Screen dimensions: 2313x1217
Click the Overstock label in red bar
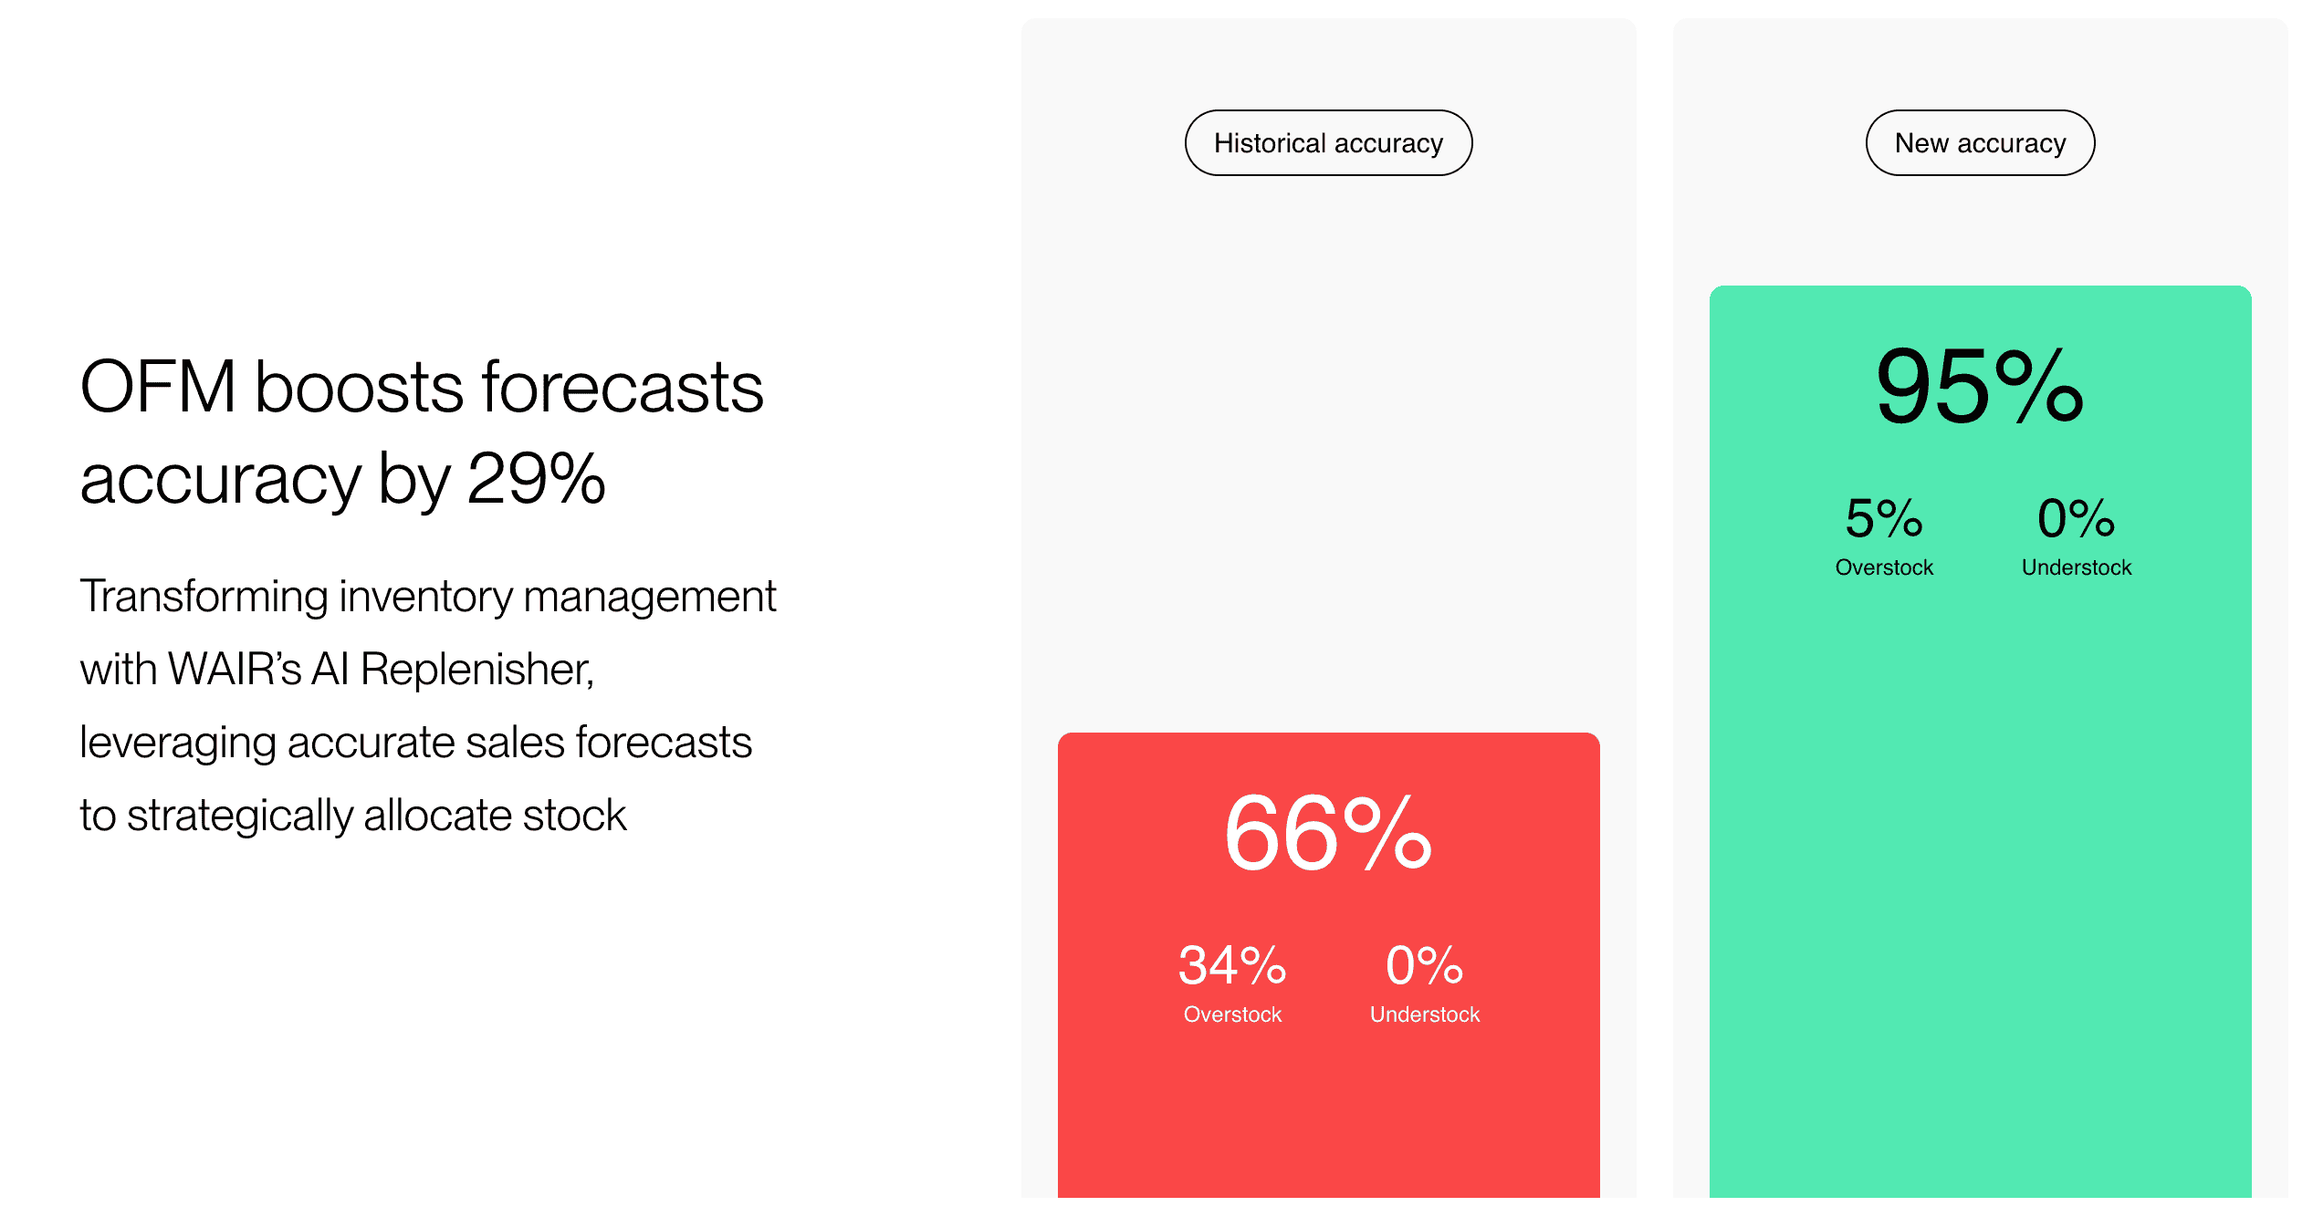click(1232, 1014)
